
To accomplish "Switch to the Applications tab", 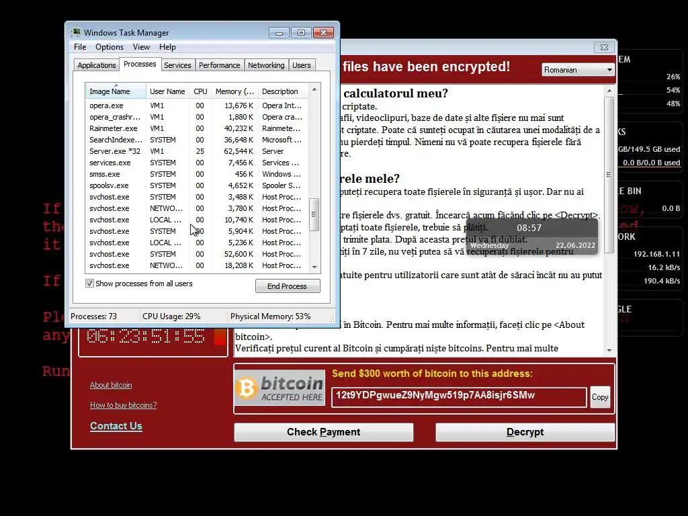I will click(x=97, y=65).
